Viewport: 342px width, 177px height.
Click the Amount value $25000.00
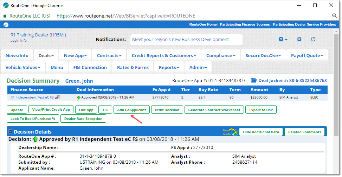(259, 97)
